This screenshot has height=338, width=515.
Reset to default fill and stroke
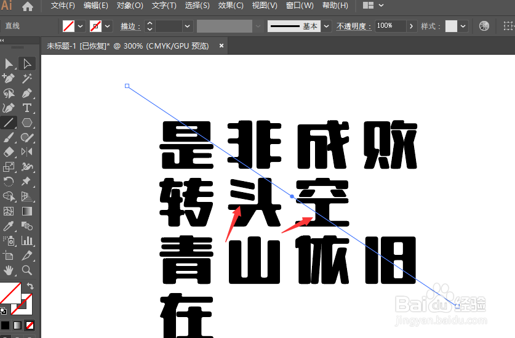coord(3,310)
